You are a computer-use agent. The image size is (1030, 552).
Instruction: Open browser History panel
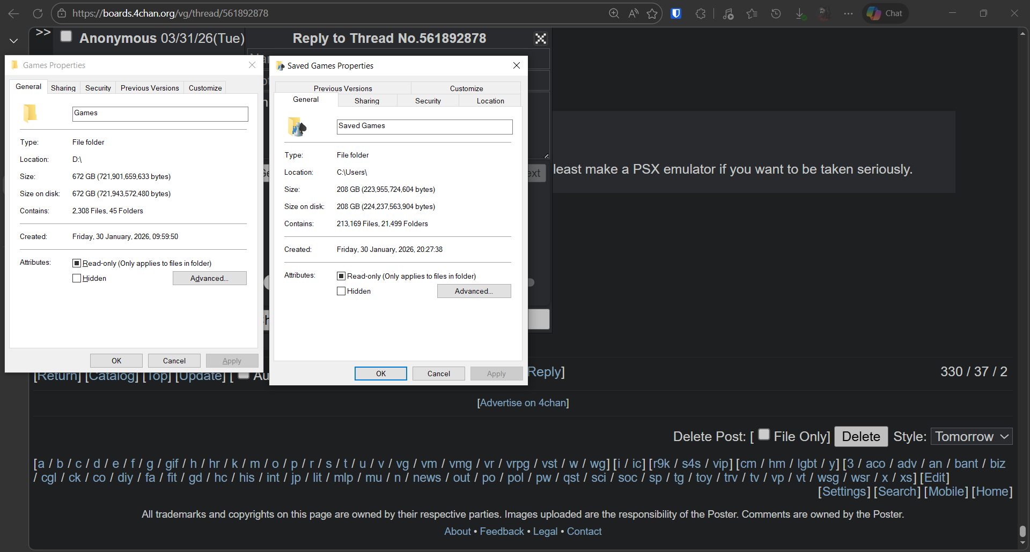(776, 13)
